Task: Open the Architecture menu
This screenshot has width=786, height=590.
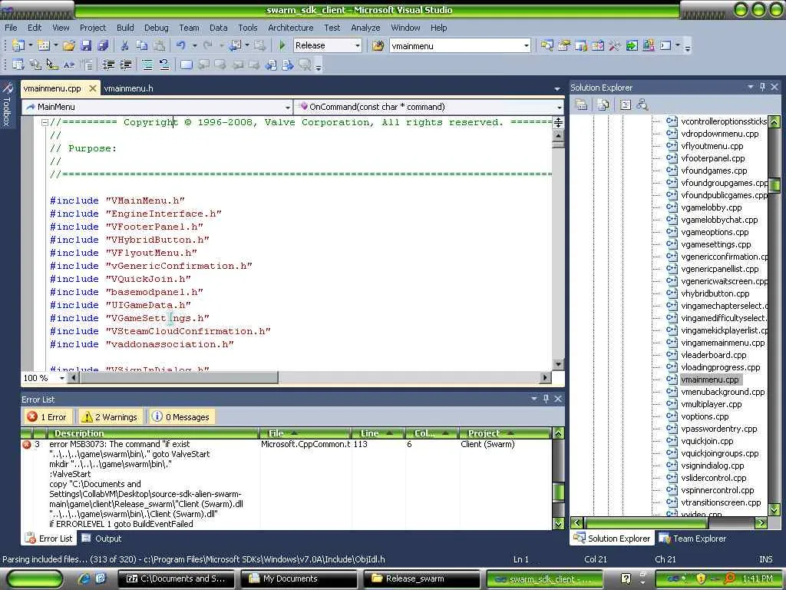Action: coord(291,28)
